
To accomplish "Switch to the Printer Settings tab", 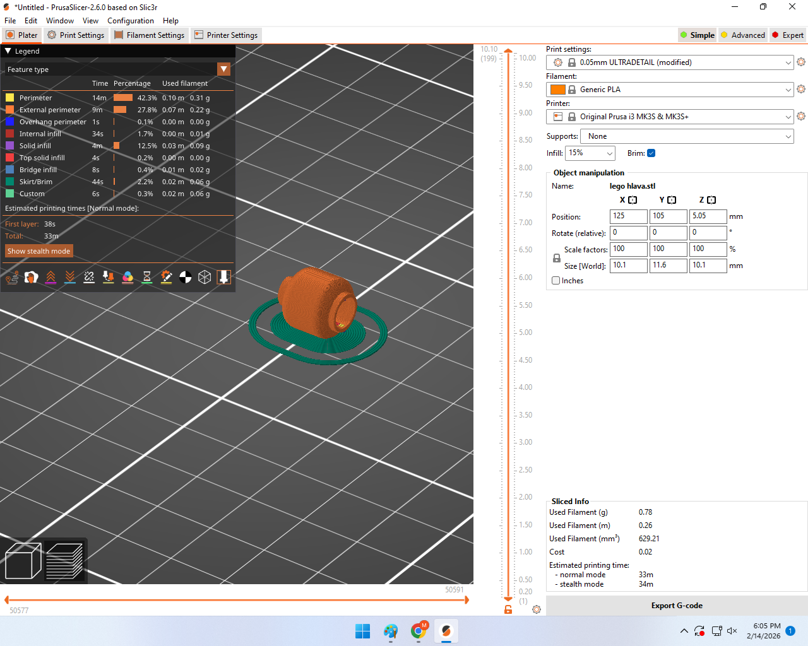I will 226,35.
